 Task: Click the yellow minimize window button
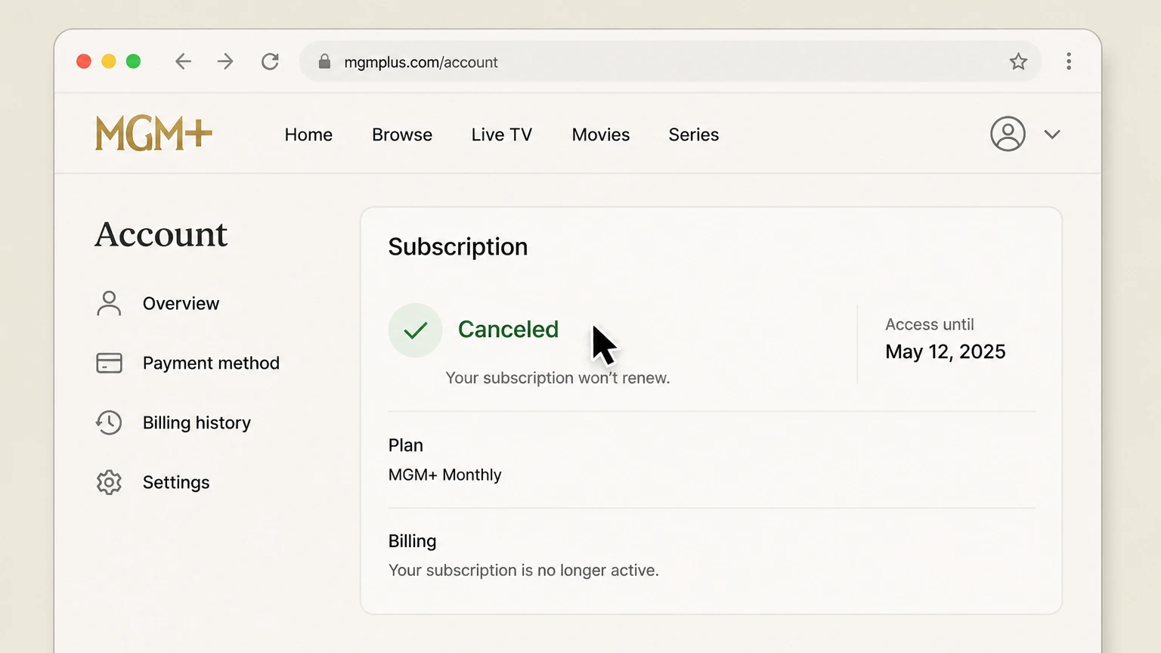point(109,61)
